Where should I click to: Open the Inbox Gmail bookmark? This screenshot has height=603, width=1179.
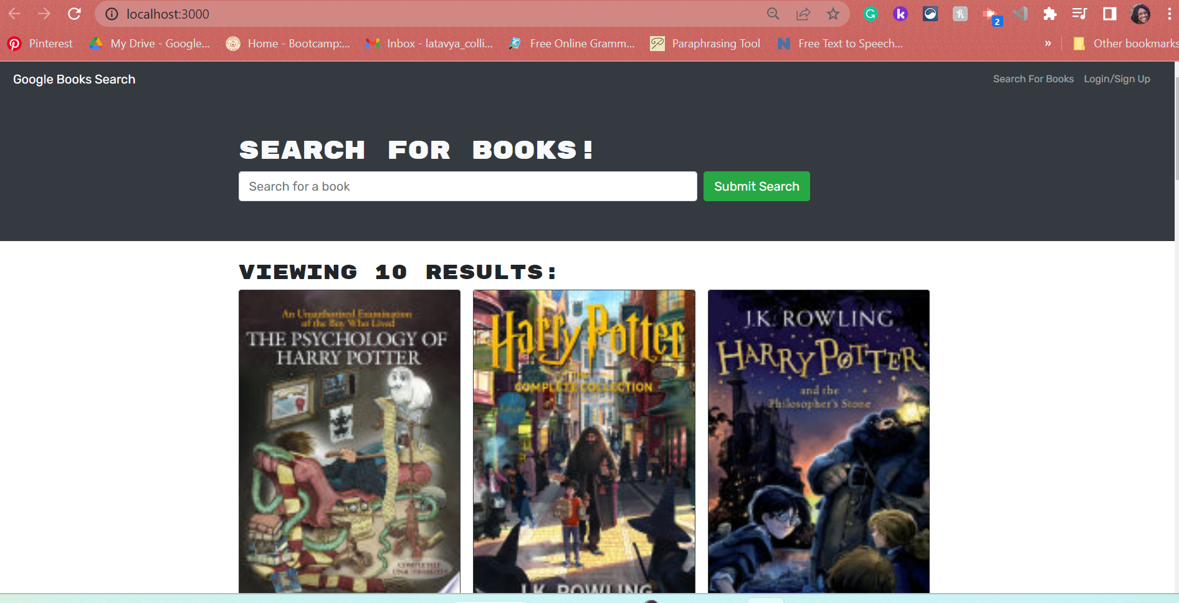point(429,44)
